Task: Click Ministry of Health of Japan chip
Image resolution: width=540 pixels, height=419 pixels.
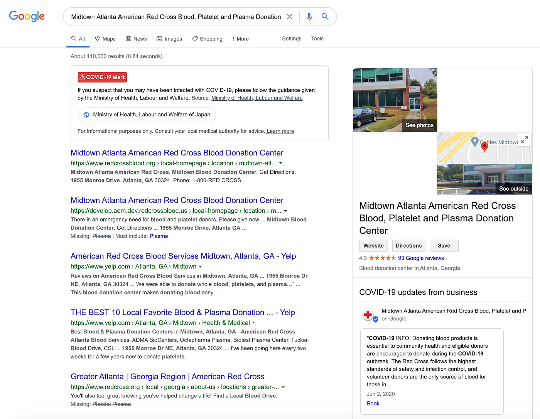Action: (x=147, y=115)
